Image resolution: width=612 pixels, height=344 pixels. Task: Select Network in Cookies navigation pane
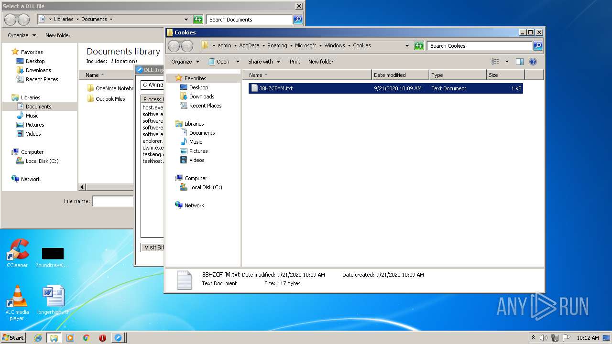(194, 205)
